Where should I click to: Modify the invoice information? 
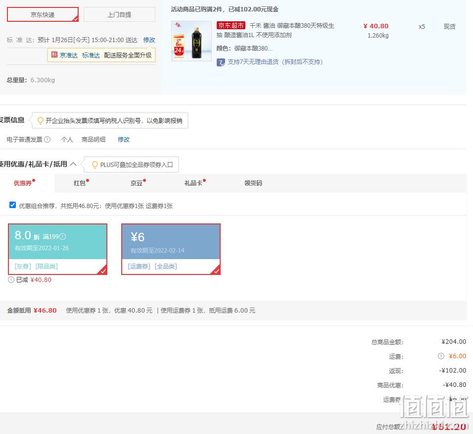point(124,140)
